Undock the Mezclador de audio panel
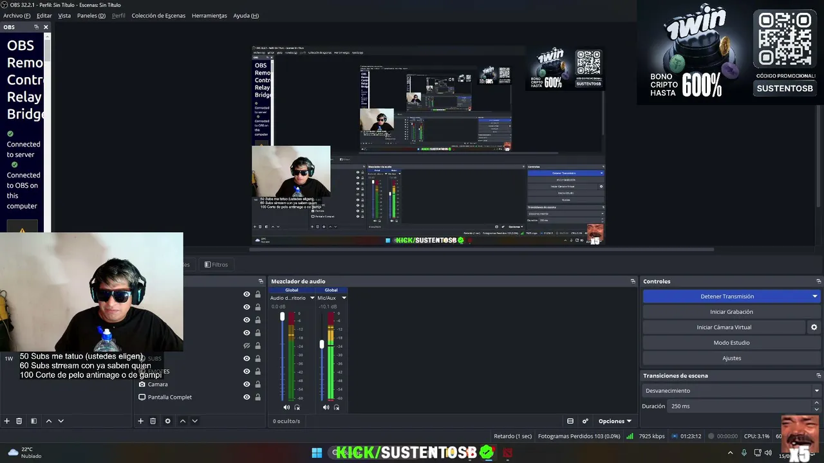 coord(633,281)
